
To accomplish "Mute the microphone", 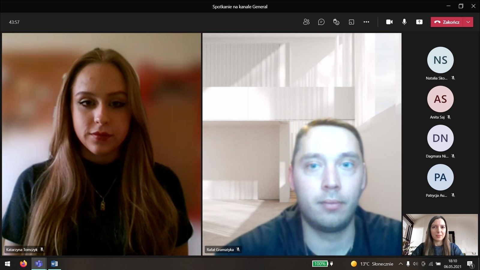I will (x=404, y=22).
